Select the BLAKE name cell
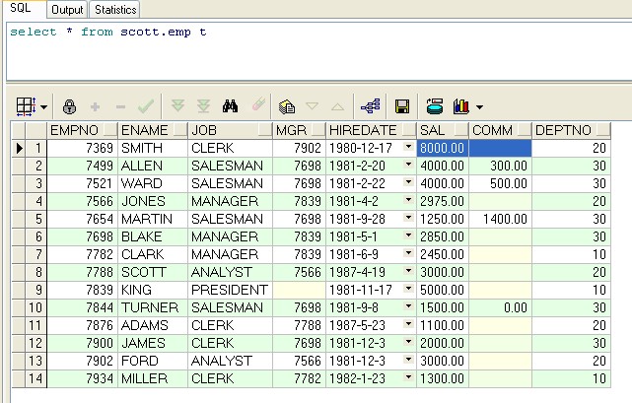This screenshot has width=632, height=403. pyautogui.click(x=153, y=236)
